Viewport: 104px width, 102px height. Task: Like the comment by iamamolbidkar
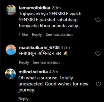pyautogui.click(x=98, y=20)
